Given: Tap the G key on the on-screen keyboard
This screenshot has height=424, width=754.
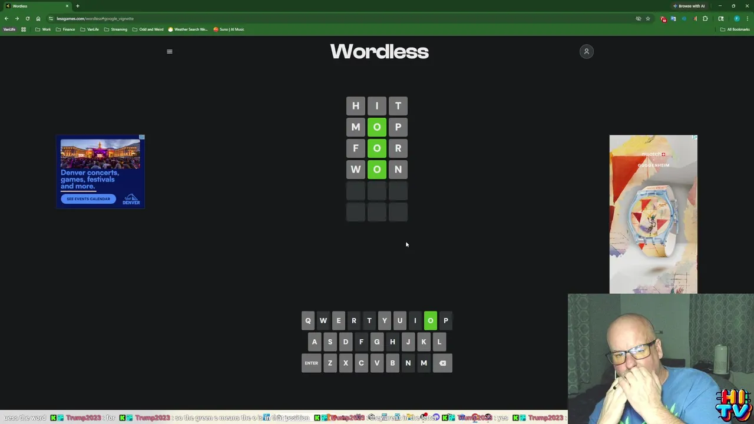Looking at the screenshot, I should (377, 342).
